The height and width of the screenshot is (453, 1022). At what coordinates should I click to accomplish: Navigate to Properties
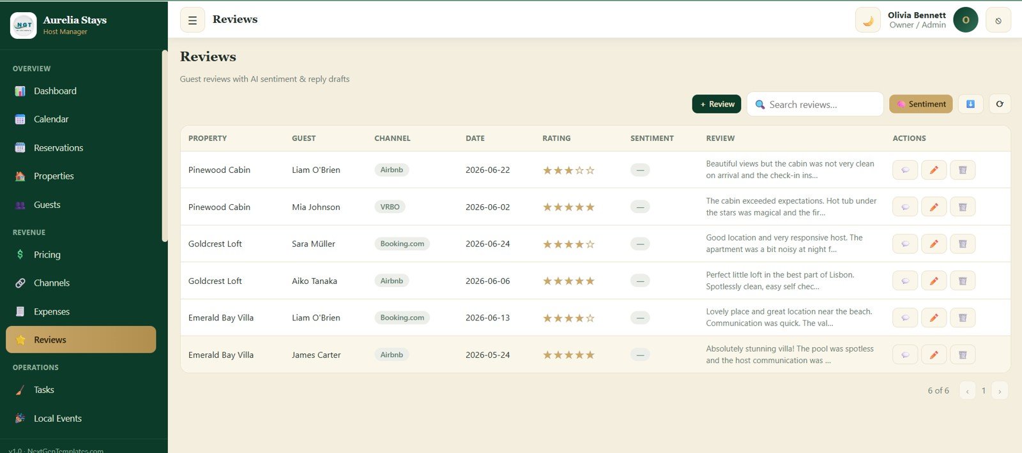point(80,176)
